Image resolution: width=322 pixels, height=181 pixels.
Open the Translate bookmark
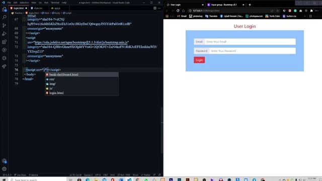pos(211,16)
